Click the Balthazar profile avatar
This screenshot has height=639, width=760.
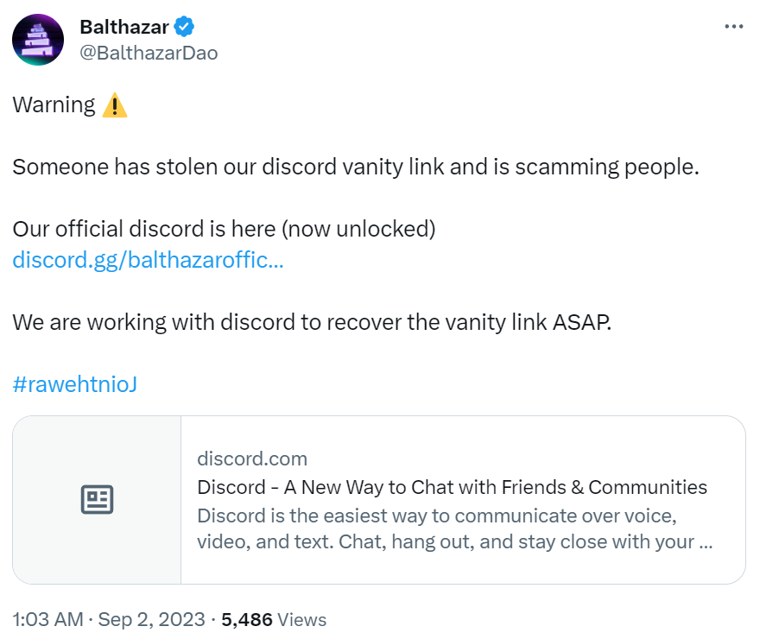tap(37, 40)
